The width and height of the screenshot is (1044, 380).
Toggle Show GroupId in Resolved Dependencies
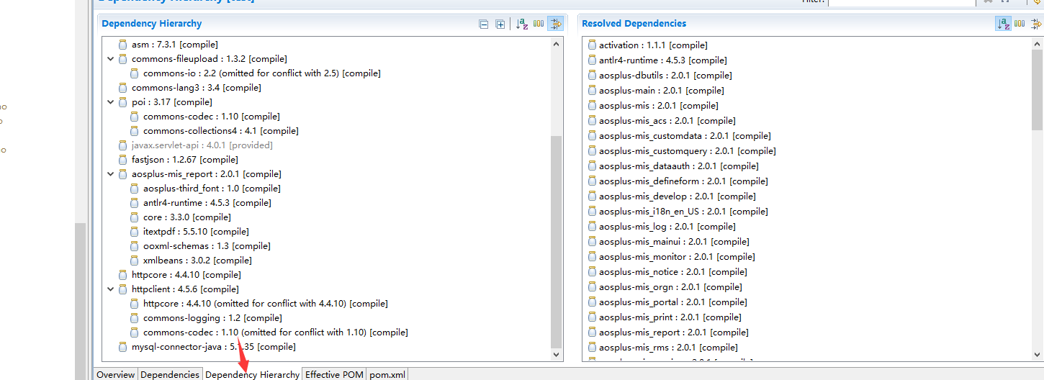point(1020,24)
